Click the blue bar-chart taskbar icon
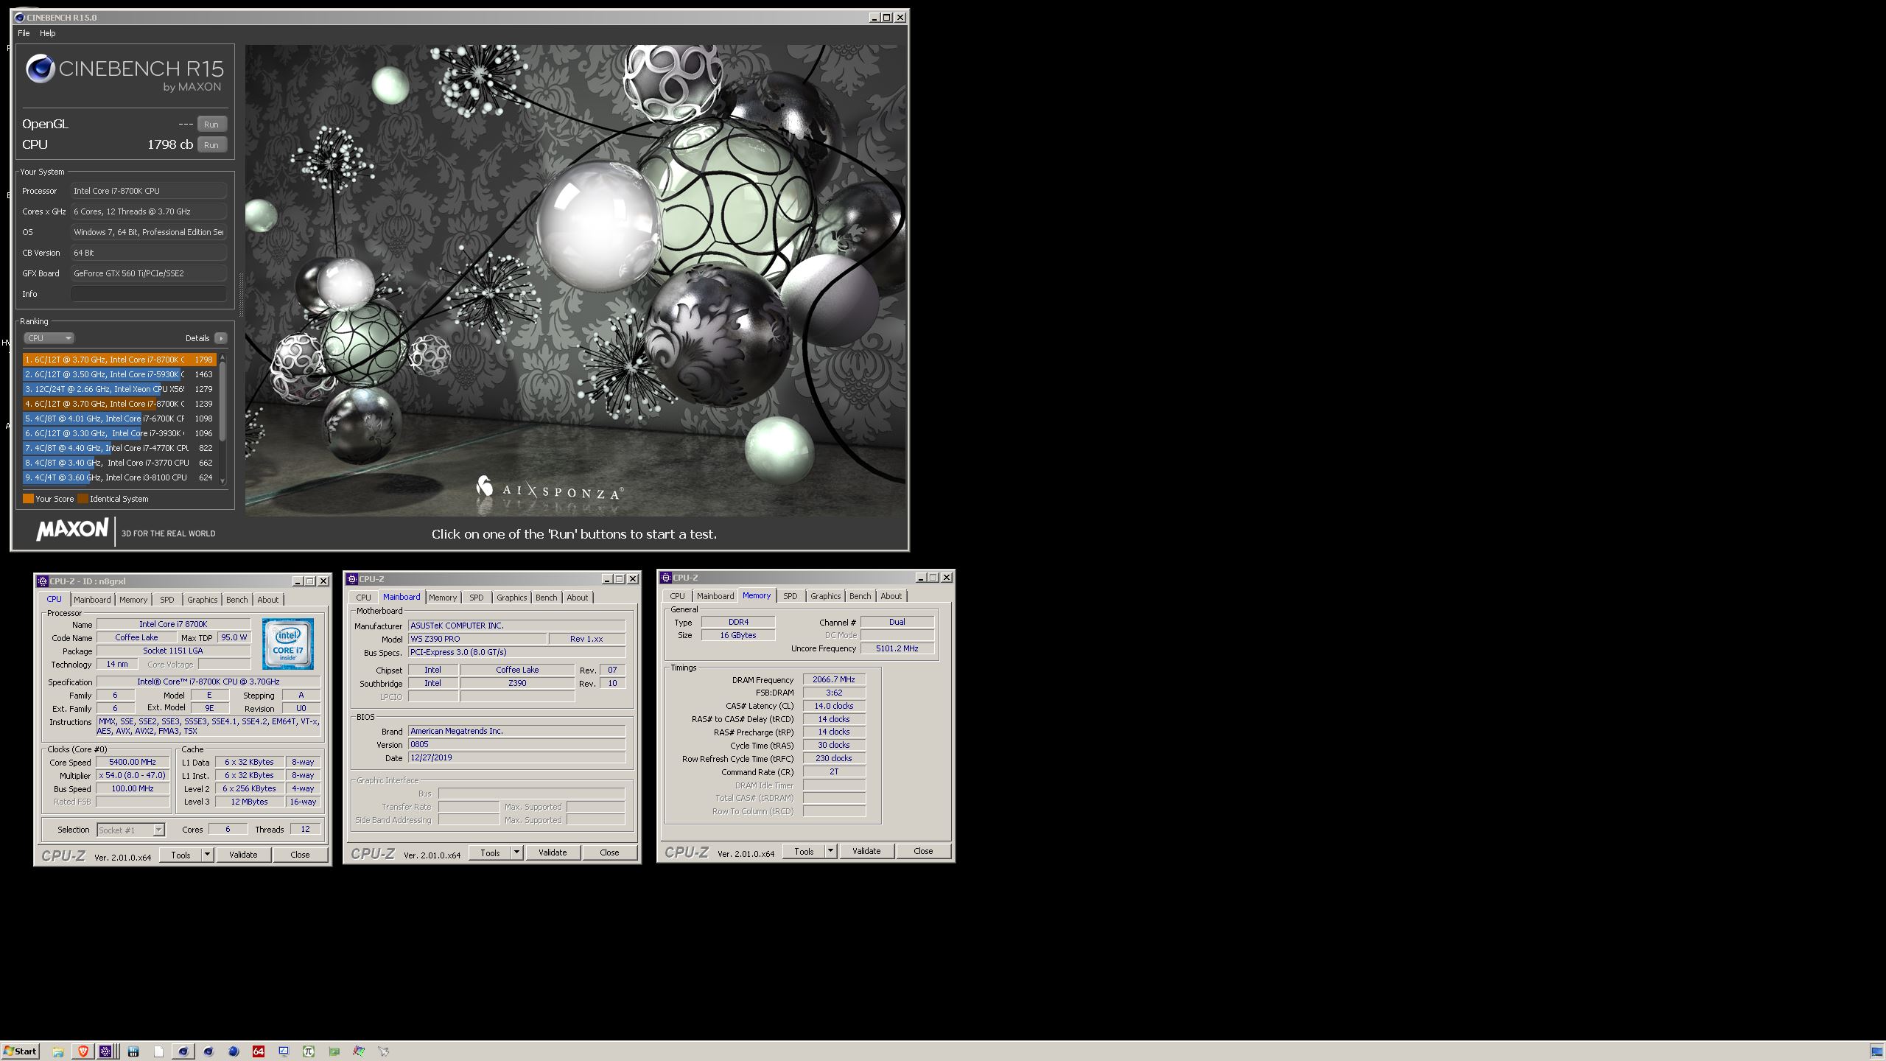The image size is (1886, 1061). click(x=133, y=1051)
